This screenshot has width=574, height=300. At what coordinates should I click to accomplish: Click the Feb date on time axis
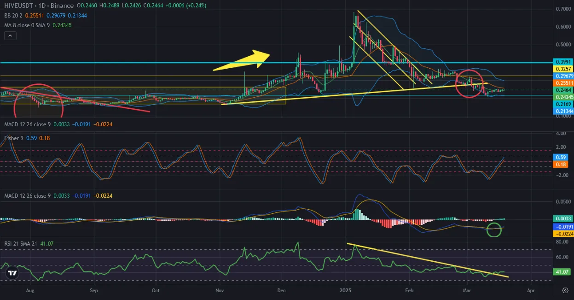pos(409,291)
